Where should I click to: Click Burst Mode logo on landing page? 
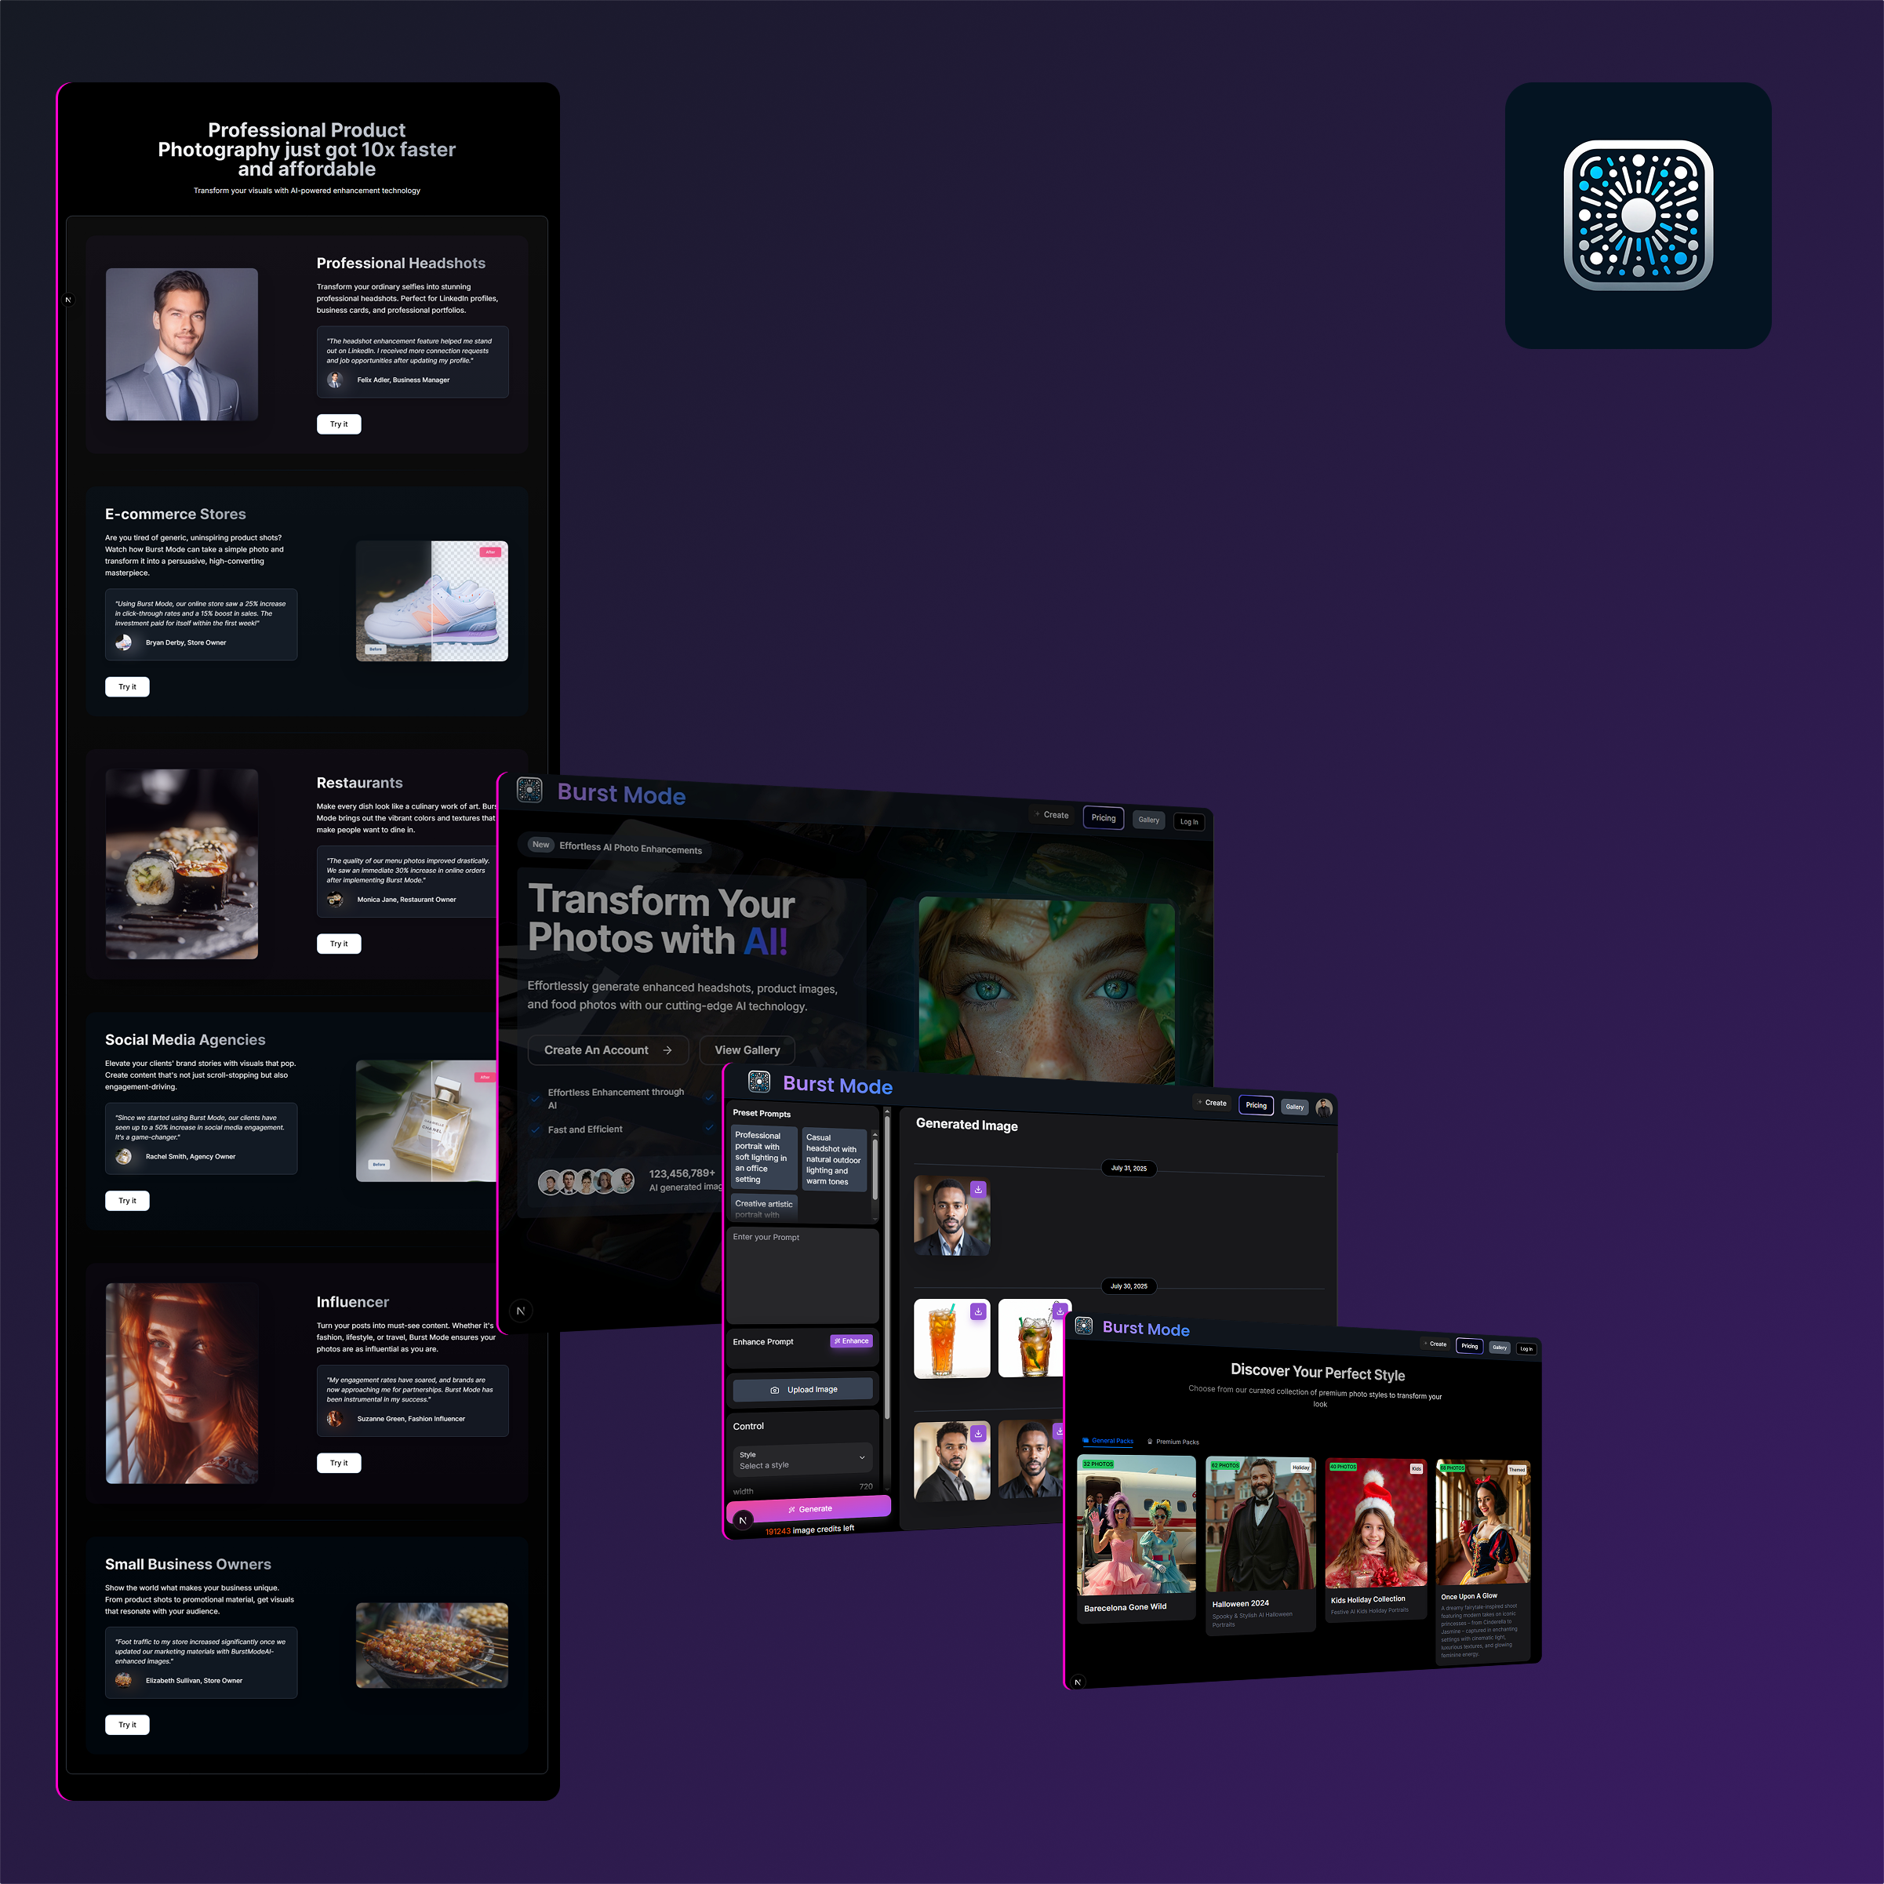pos(529,789)
